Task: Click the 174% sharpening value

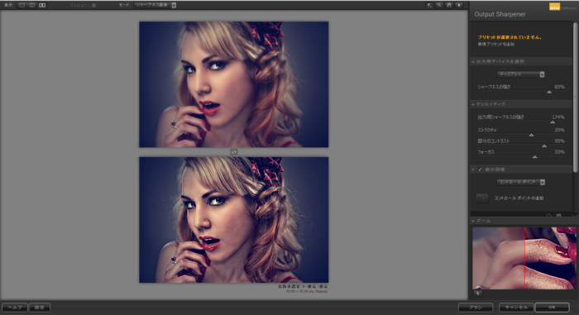Action: [558, 117]
